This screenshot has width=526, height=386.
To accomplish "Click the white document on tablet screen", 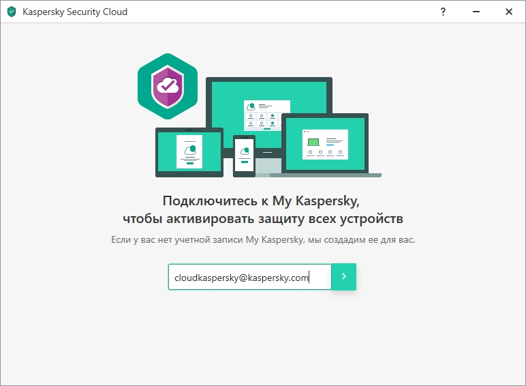I will 189,151.
